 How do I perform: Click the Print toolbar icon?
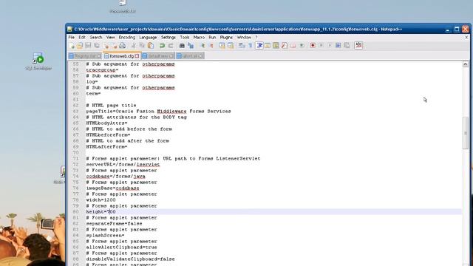coord(123,46)
